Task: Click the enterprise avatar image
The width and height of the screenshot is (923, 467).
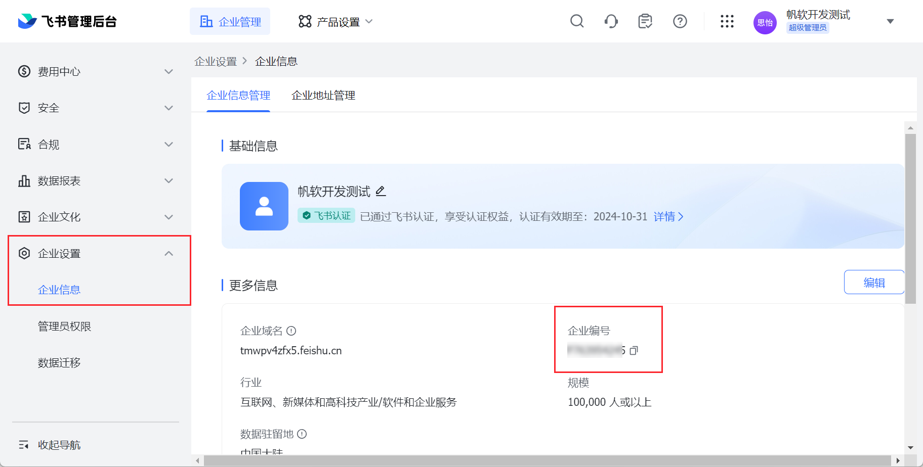Action: tap(264, 206)
